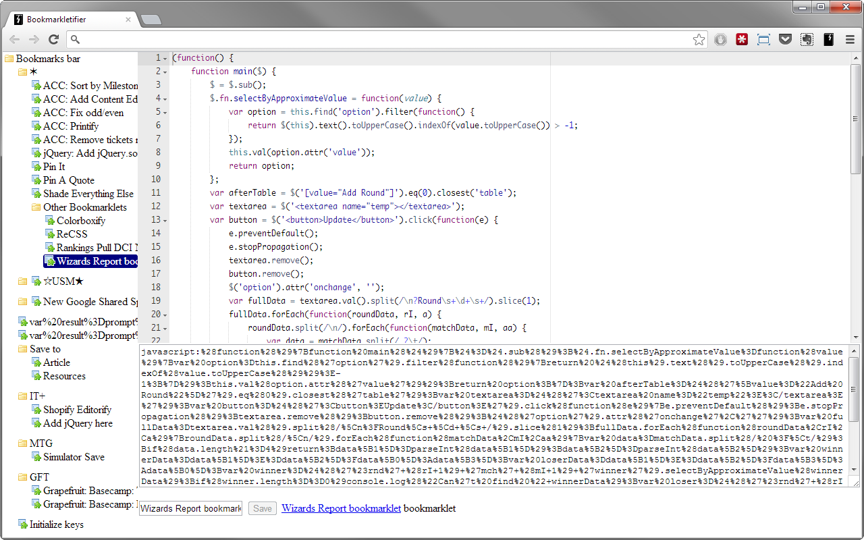This screenshot has width=864, height=540.
Task: Open the Evernote Web Clipper extension icon
Action: 807,39
